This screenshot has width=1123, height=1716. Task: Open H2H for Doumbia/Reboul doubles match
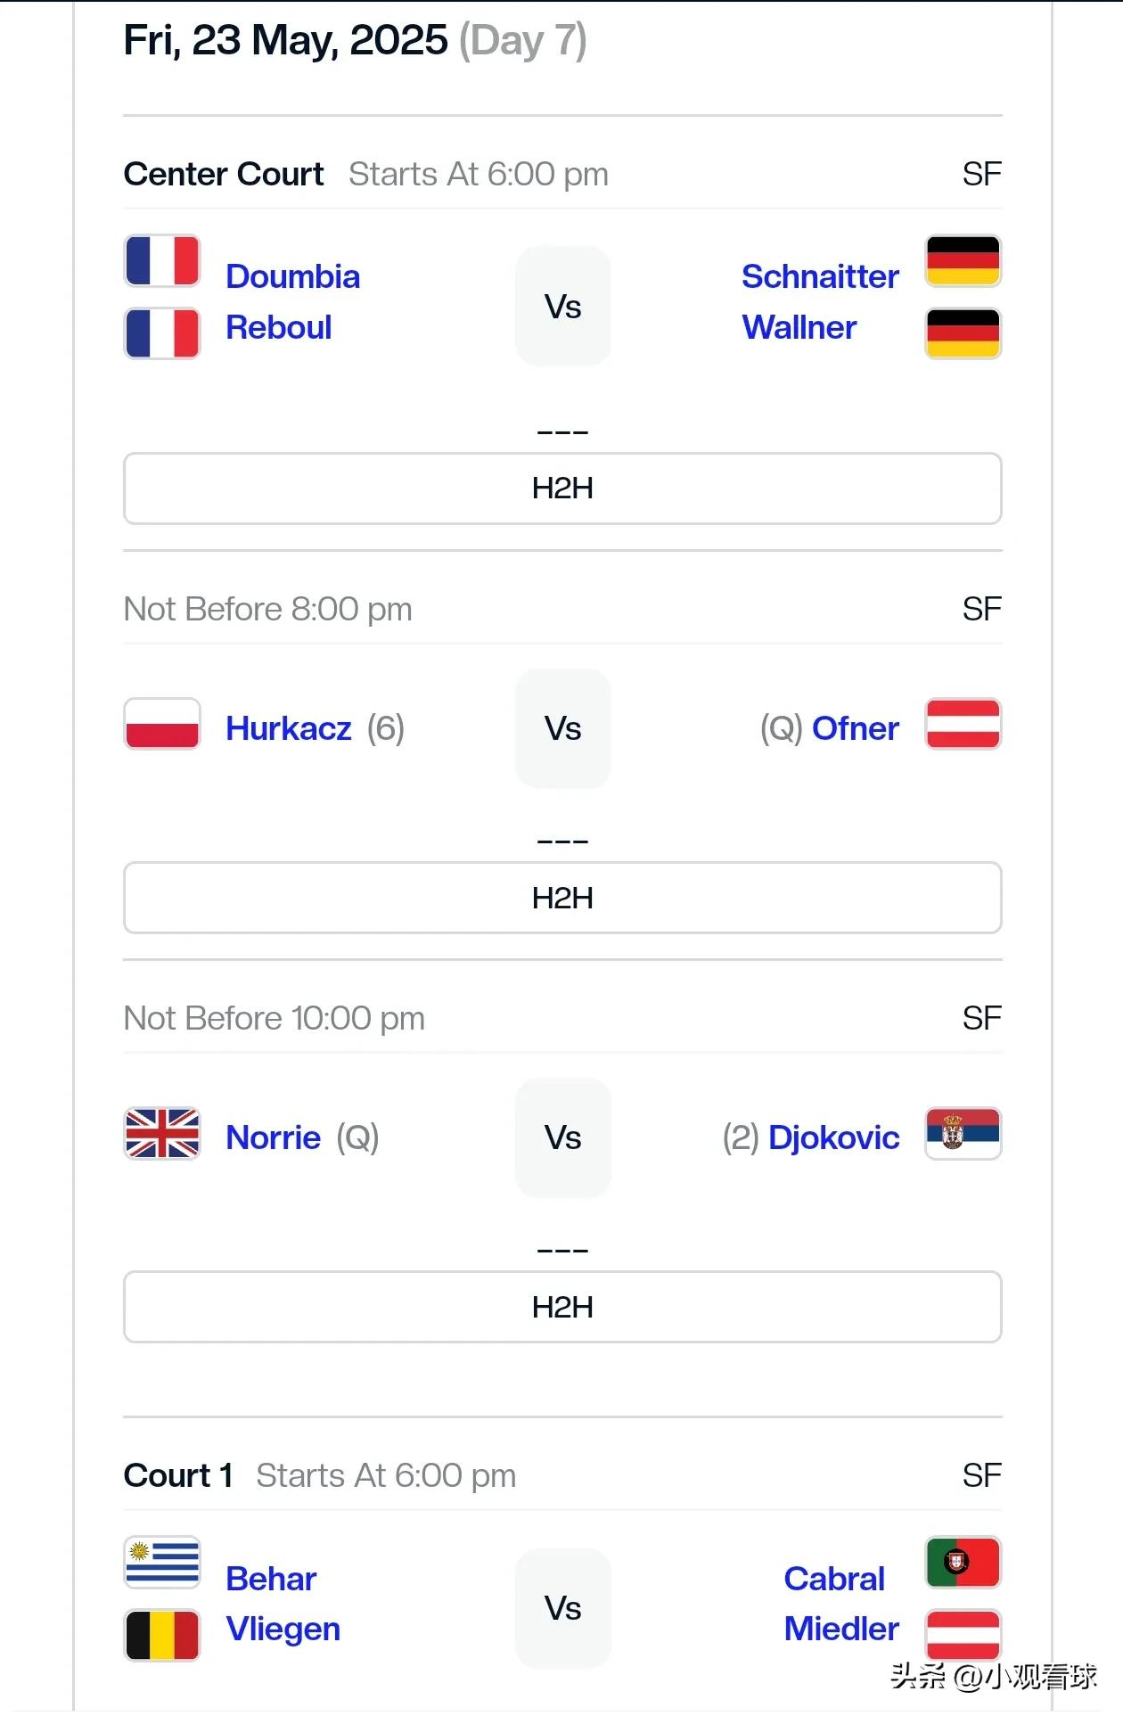pyautogui.click(x=562, y=489)
